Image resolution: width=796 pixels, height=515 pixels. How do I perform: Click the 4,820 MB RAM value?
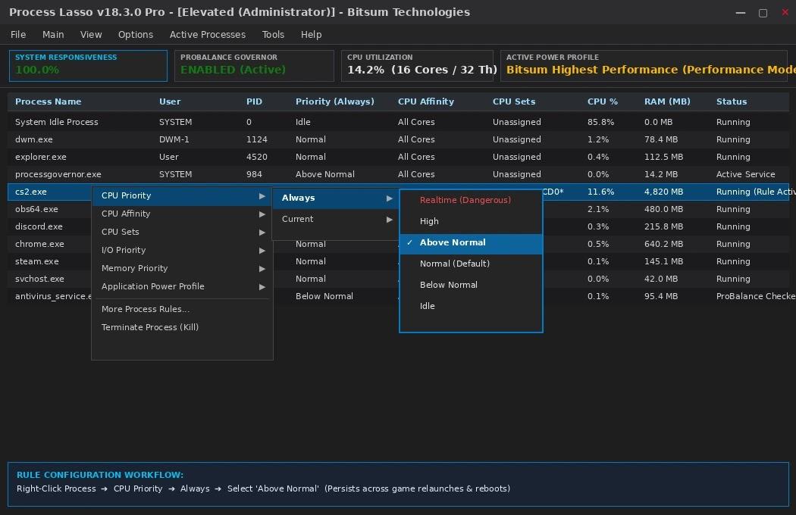pos(663,192)
